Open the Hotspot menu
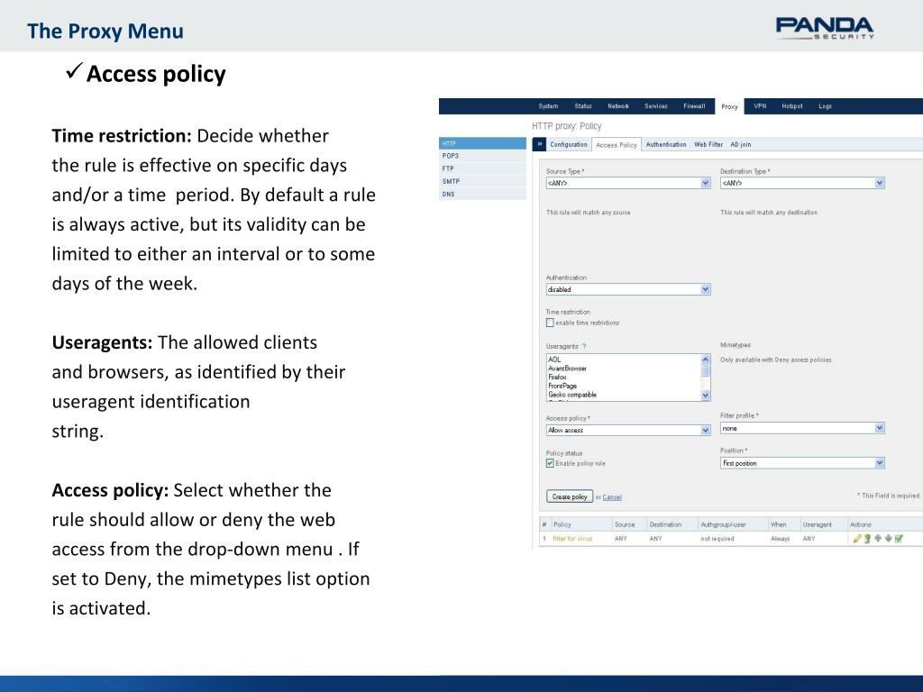The width and height of the screenshot is (923, 692). tap(791, 106)
